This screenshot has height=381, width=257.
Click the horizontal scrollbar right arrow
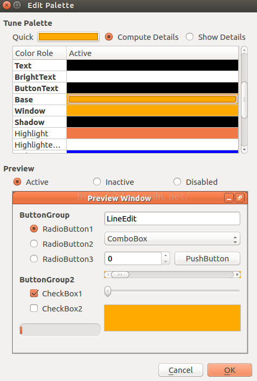(x=237, y=275)
